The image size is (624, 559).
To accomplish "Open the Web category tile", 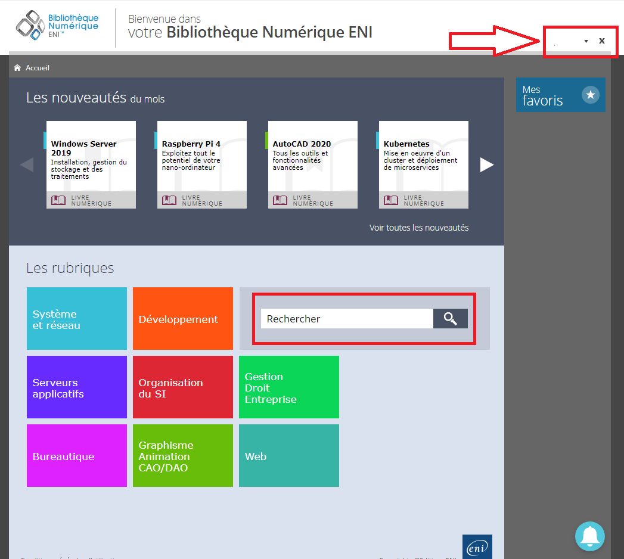I will pyautogui.click(x=289, y=455).
